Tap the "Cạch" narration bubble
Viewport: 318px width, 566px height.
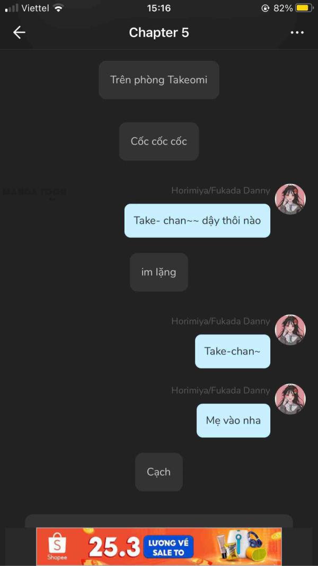coord(158,472)
